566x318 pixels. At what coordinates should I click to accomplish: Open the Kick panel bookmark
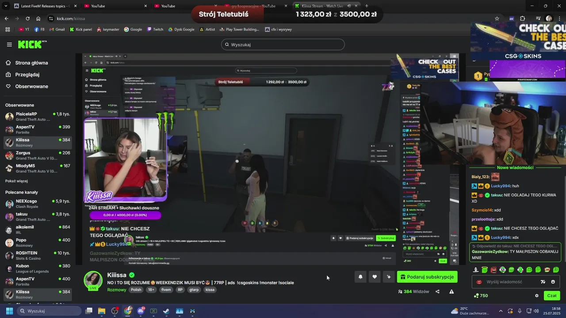point(80,30)
